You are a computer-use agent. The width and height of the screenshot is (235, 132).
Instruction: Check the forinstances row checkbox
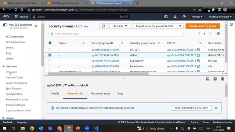click(50, 66)
